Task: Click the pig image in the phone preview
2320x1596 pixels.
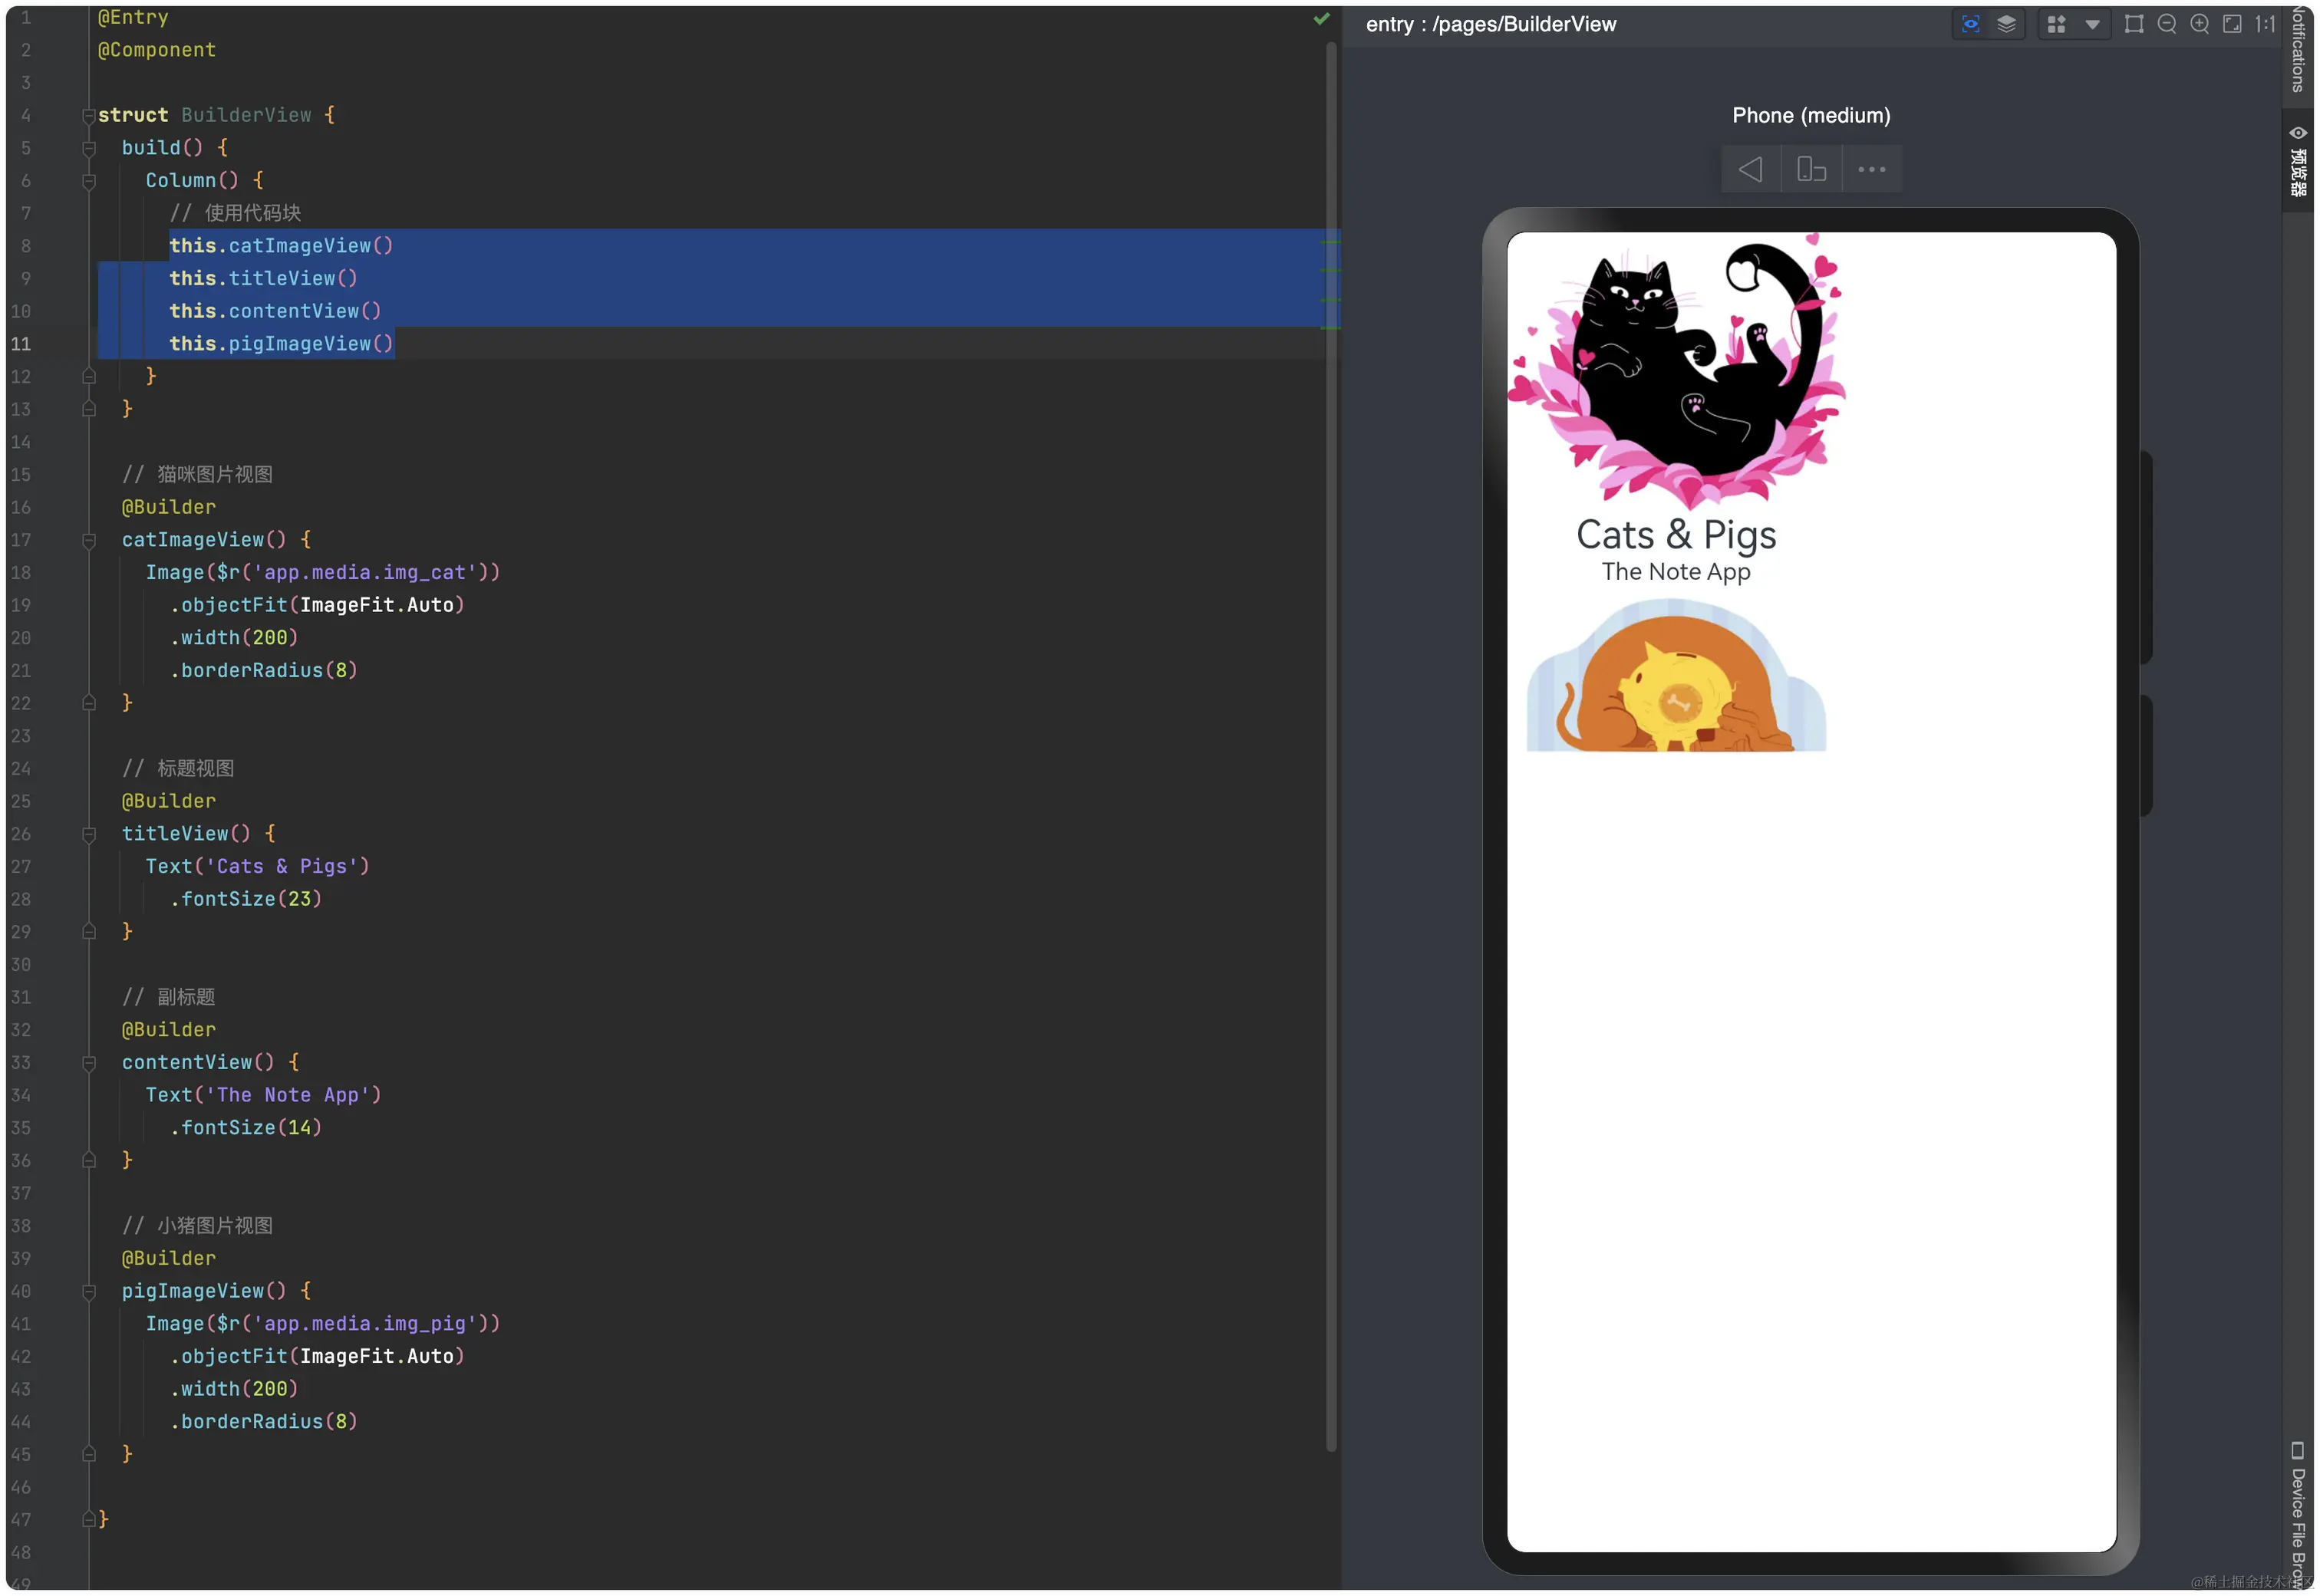Action: [x=1676, y=675]
